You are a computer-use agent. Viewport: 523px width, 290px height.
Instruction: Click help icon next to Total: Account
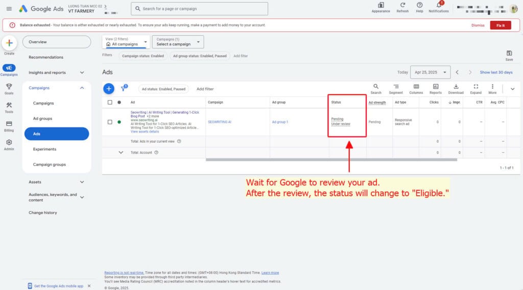(156, 152)
